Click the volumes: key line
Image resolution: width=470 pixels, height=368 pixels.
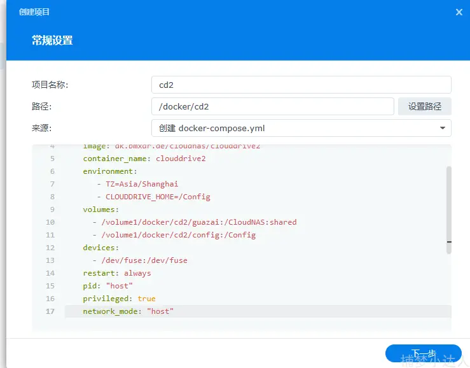[x=101, y=209]
